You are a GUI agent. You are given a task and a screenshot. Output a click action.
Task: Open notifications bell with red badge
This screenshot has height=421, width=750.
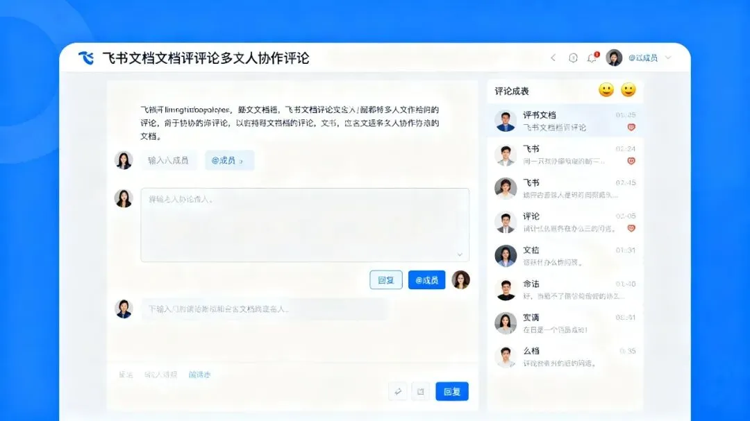592,58
